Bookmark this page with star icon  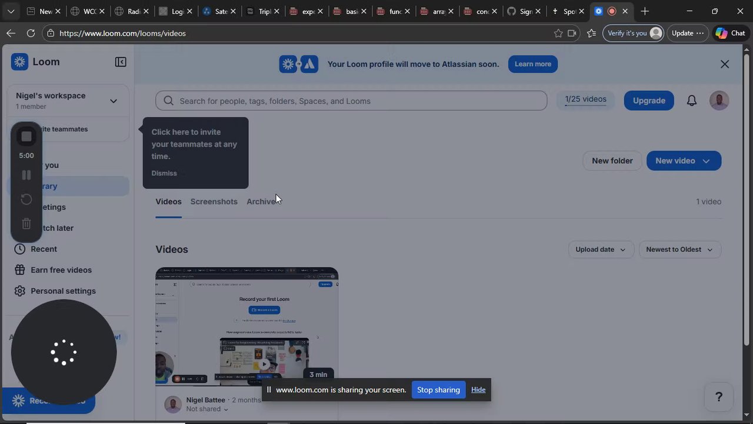pos(558,33)
